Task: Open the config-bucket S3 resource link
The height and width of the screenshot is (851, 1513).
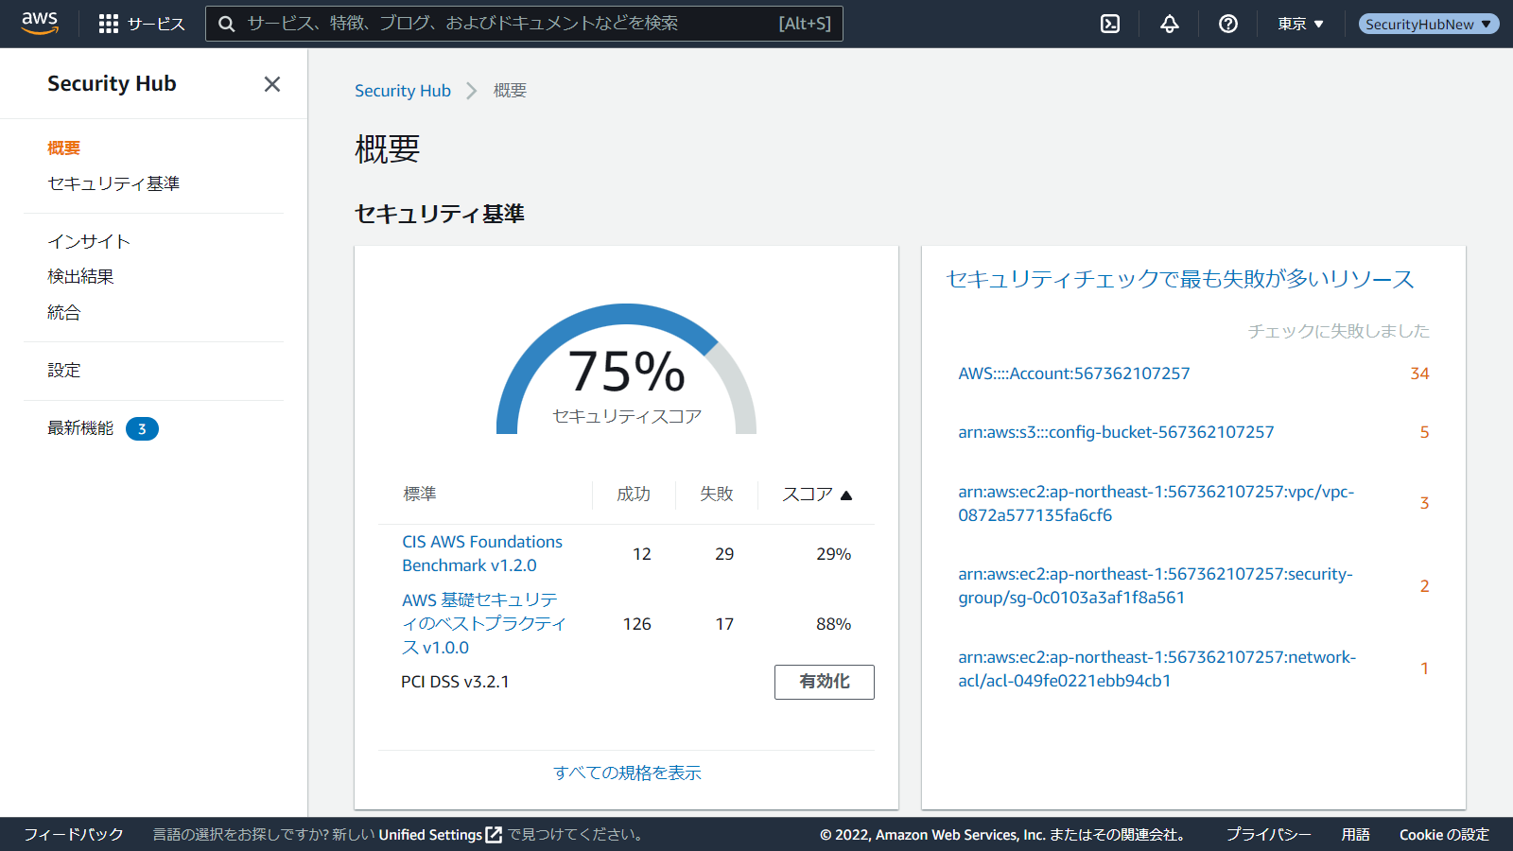Action: tap(1116, 432)
